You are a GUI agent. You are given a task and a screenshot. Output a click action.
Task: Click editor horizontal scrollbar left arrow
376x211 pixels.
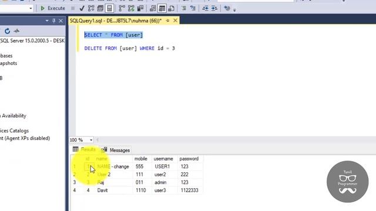pyautogui.click(x=98, y=140)
